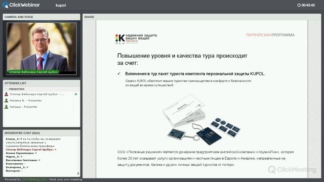Screen dimensions: 324x182
Task: Click the timer value 00:43:42
Action: (308, 5)
